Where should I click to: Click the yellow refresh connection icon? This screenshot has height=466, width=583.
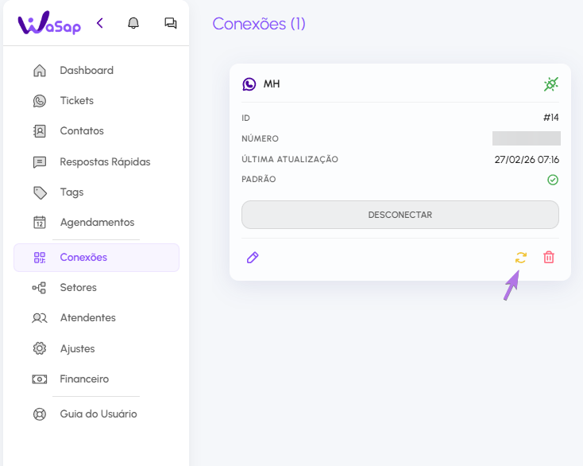pos(521,258)
